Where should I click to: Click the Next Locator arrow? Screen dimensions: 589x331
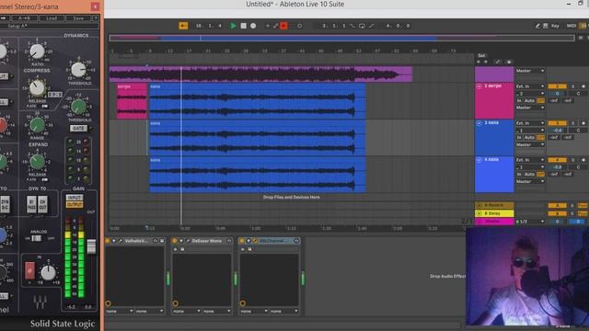(486, 62)
